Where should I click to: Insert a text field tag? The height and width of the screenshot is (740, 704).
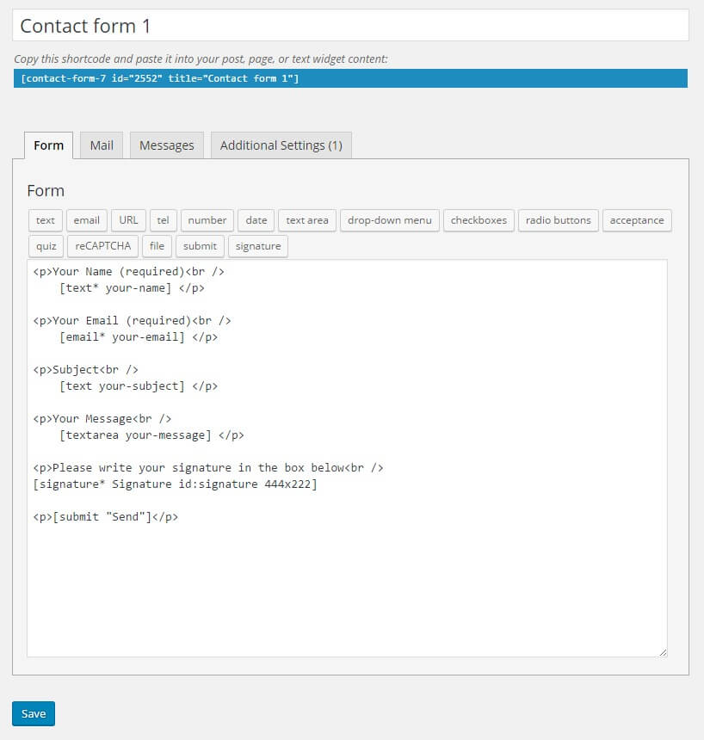click(x=45, y=220)
